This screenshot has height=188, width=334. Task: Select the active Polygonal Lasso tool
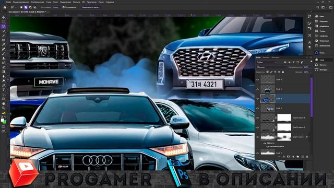click(4, 27)
